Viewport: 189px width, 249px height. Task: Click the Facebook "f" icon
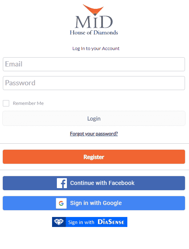pos(62,183)
